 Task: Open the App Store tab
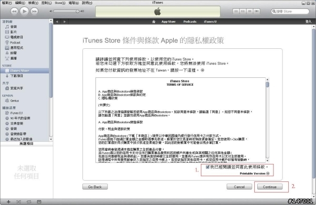tap(168, 22)
